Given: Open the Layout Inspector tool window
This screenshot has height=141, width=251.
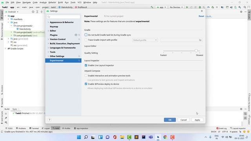Looking at the screenshot, I should 238,128.
